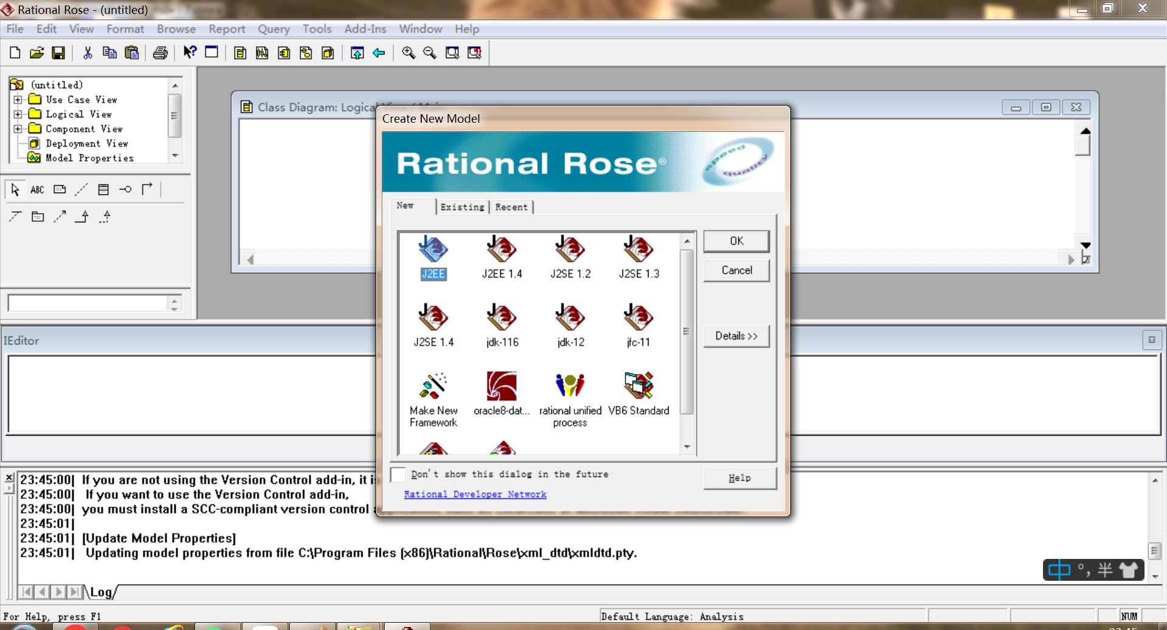Choose the J2SE 1.3 framework icon
Image resolution: width=1167 pixels, height=630 pixels.
(x=639, y=258)
